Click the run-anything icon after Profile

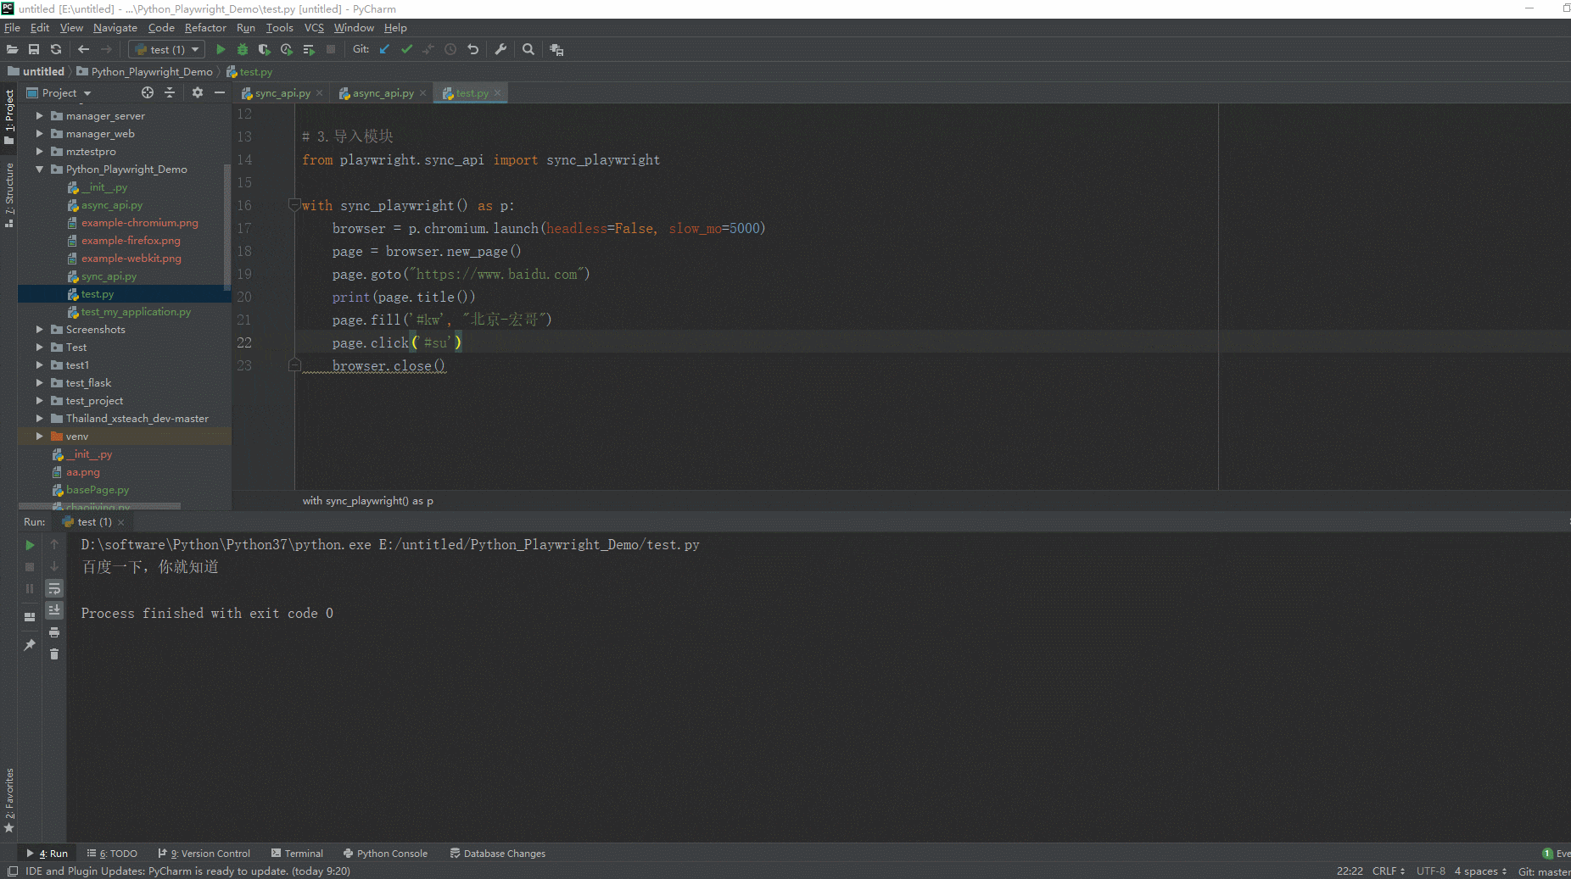[x=309, y=49]
